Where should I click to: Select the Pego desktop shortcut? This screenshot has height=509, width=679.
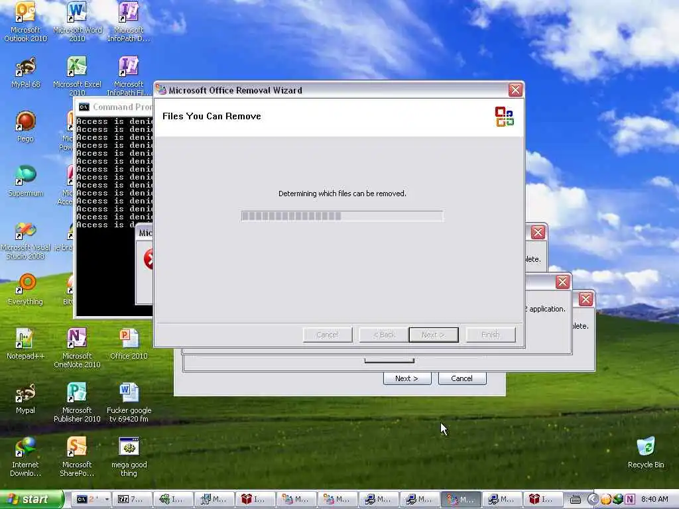tap(25, 127)
